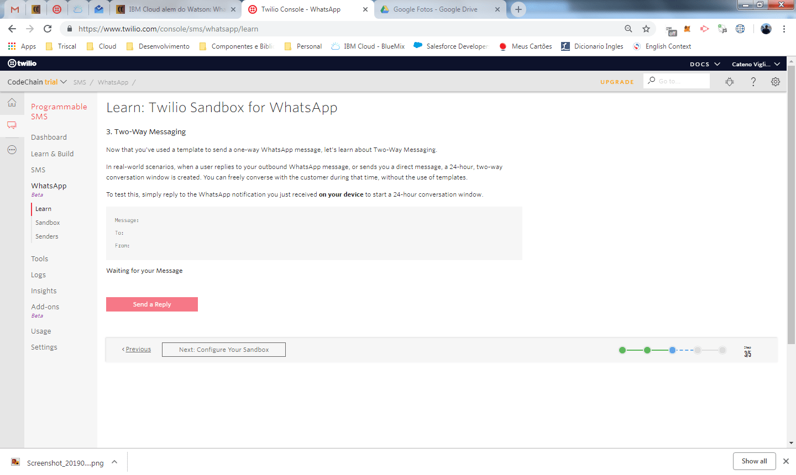Click the UPGRADE link
The width and height of the screenshot is (796, 475).
click(617, 82)
